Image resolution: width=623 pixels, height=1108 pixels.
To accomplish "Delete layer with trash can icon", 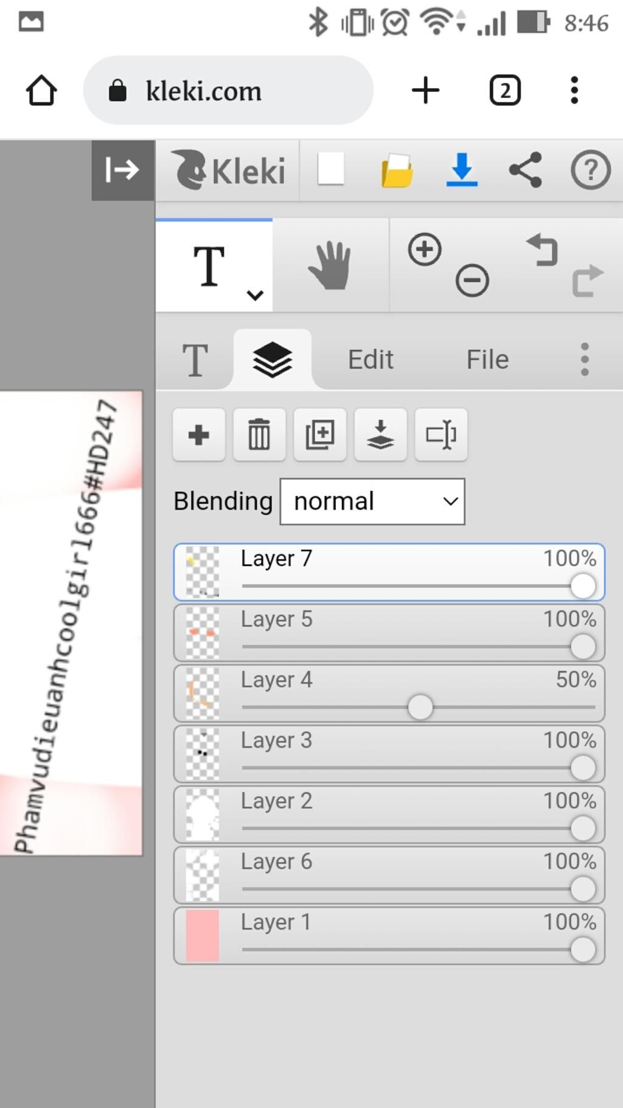I will coord(259,435).
